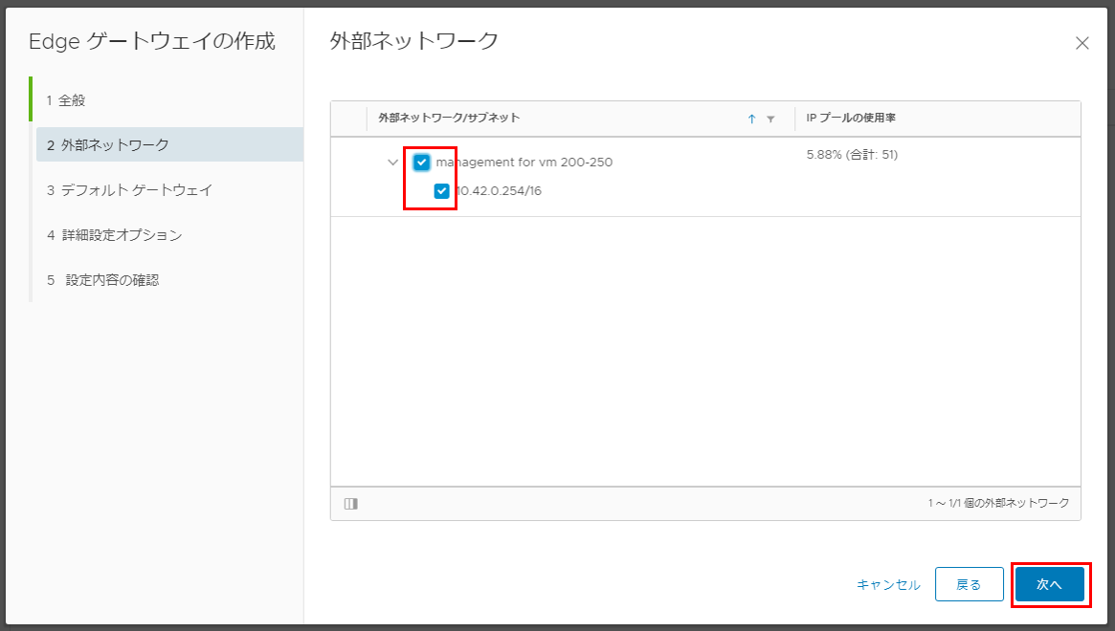Click the 10.42.0.254/16 subnet text
1115x631 pixels.
click(x=499, y=190)
